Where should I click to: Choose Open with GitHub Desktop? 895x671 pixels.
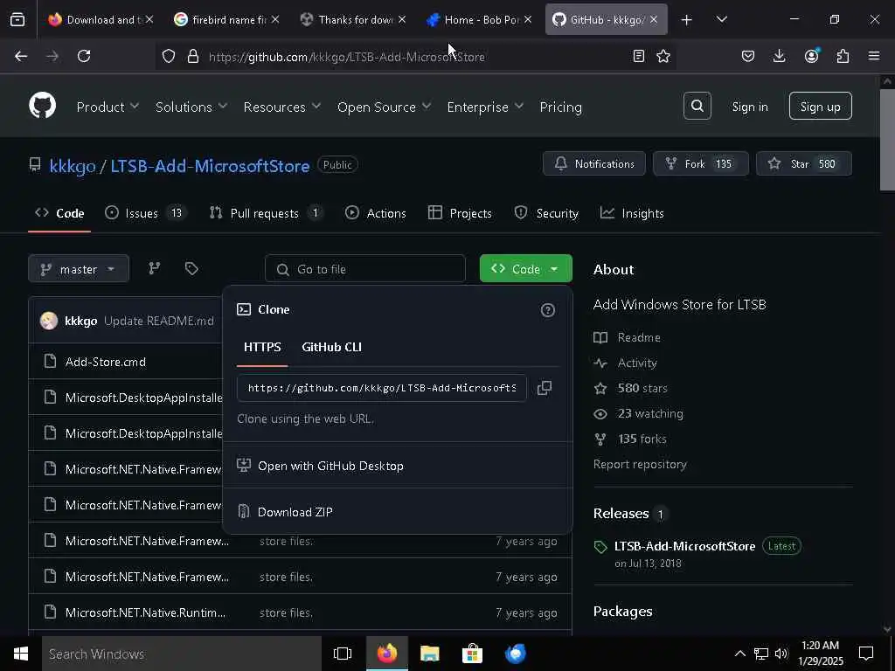click(330, 466)
